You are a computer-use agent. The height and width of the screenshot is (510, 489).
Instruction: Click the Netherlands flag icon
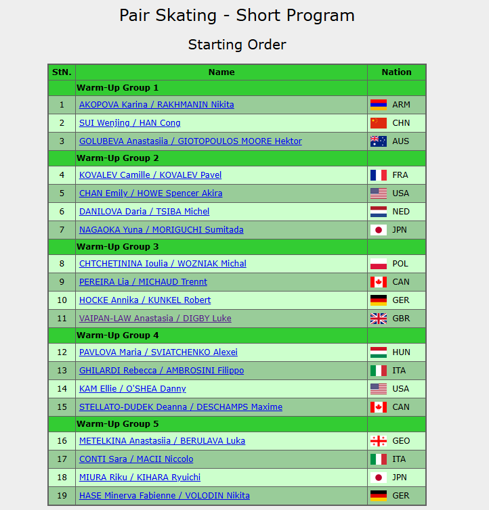coord(378,212)
